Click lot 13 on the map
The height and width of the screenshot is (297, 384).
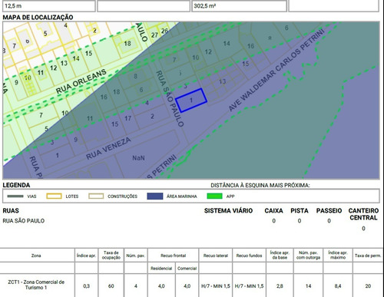(x=222, y=81)
